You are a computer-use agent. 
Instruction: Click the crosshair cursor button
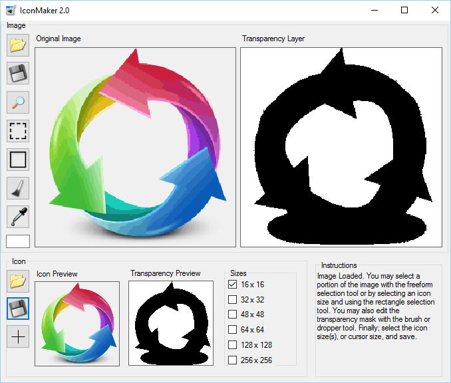coord(18,336)
